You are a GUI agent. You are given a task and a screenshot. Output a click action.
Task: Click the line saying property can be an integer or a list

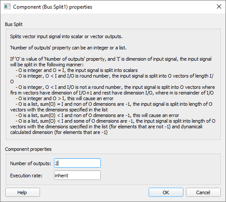tap(68, 48)
